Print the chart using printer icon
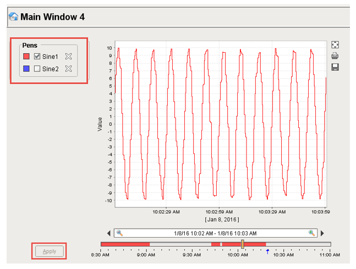The height and width of the screenshot is (269, 356). pos(335,55)
